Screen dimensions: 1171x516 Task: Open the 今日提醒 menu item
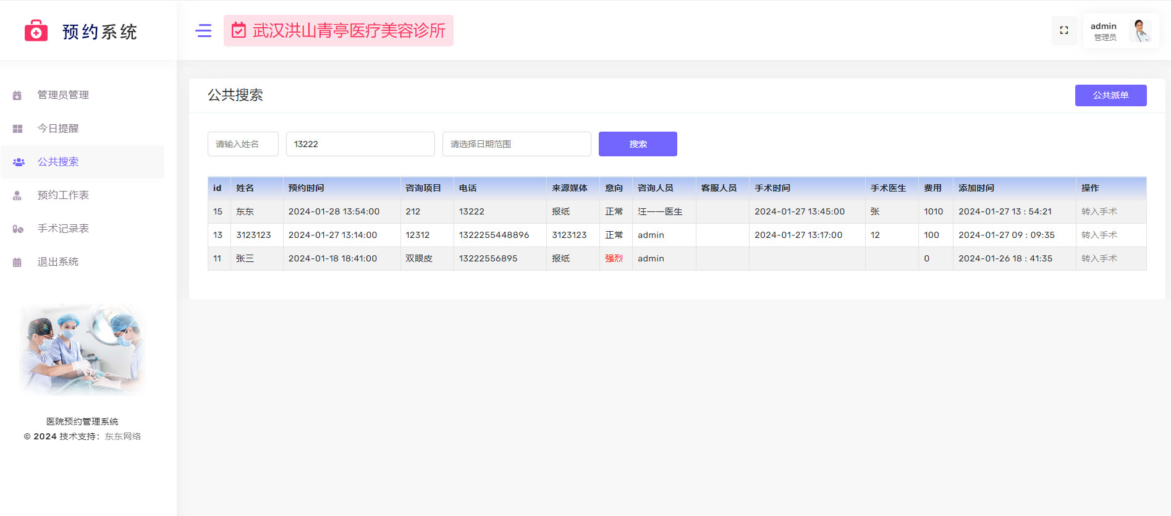pos(58,129)
